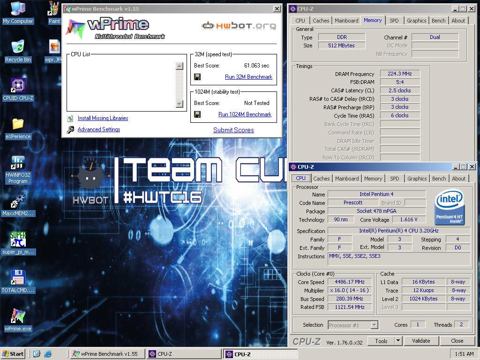Click the save icon for the 32M score

pos(197,77)
